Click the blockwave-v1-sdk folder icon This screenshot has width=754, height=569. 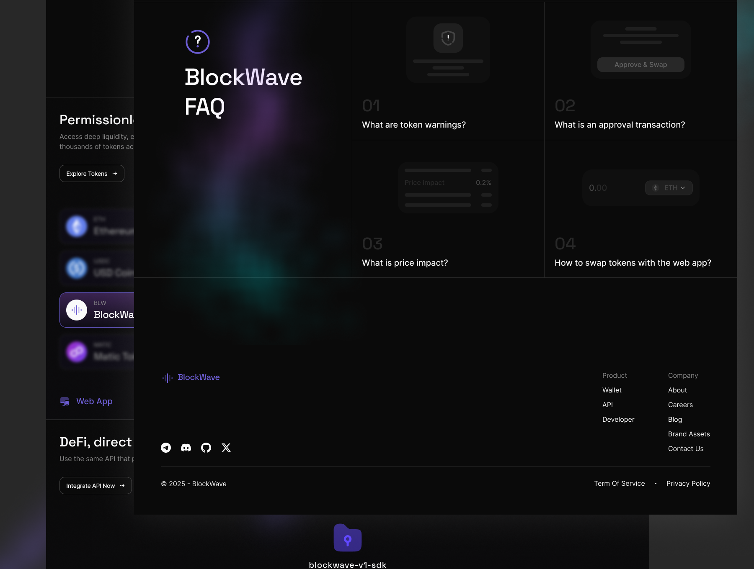(348, 538)
